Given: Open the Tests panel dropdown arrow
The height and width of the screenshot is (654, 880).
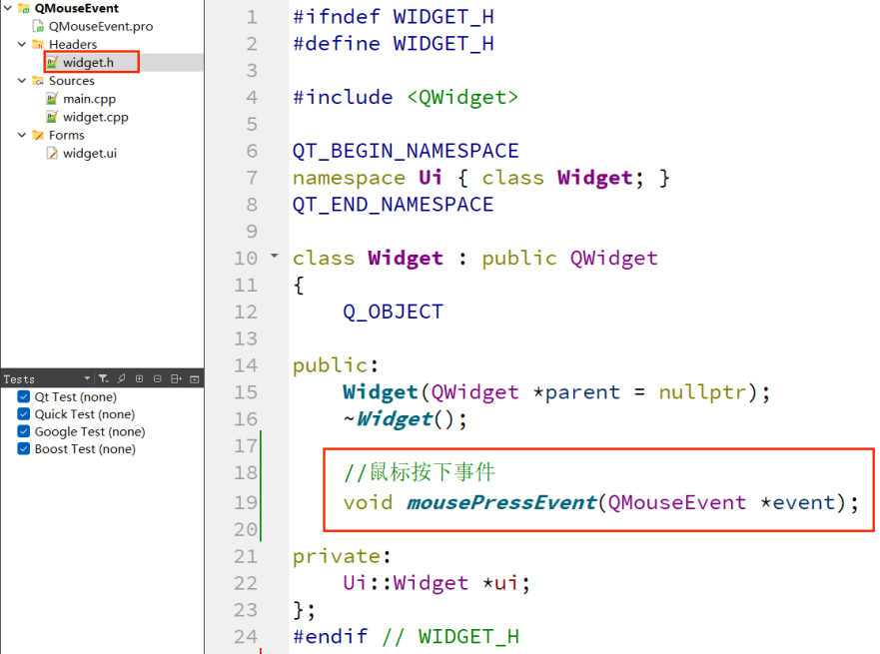Looking at the screenshot, I should (x=87, y=378).
